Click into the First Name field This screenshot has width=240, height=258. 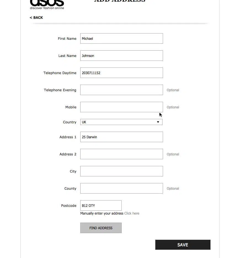(121, 39)
